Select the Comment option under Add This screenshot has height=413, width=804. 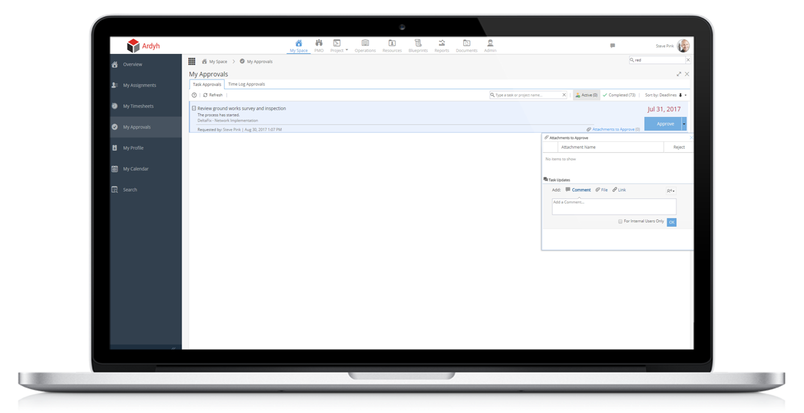pyautogui.click(x=578, y=190)
